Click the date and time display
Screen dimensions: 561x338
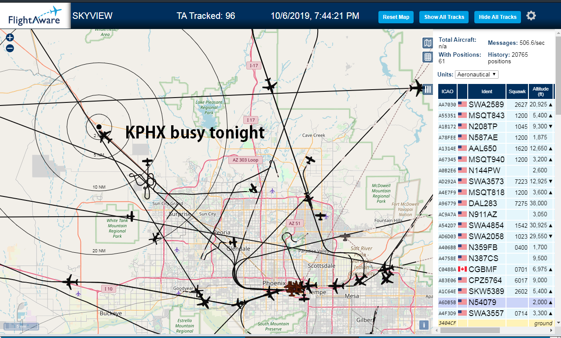pyautogui.click(x=315, y=16)
